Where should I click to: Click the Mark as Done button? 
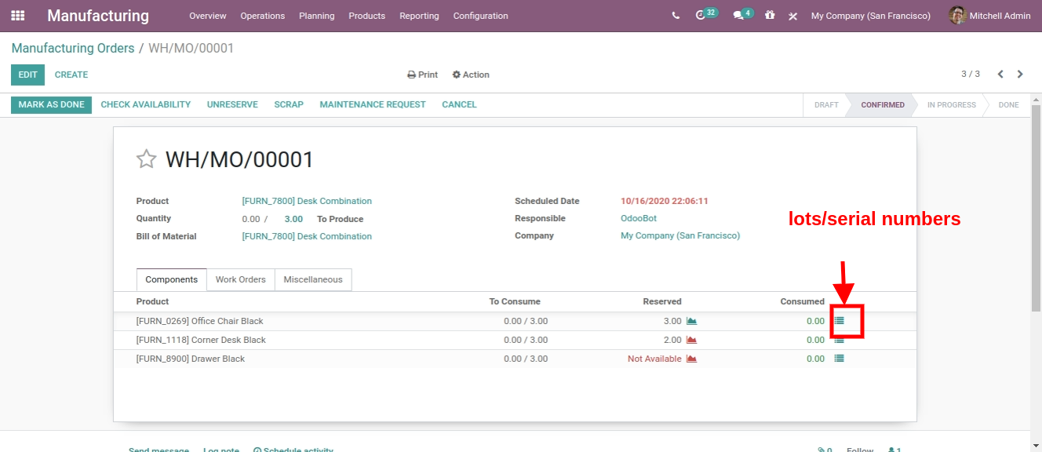click(x=51, y=104)
